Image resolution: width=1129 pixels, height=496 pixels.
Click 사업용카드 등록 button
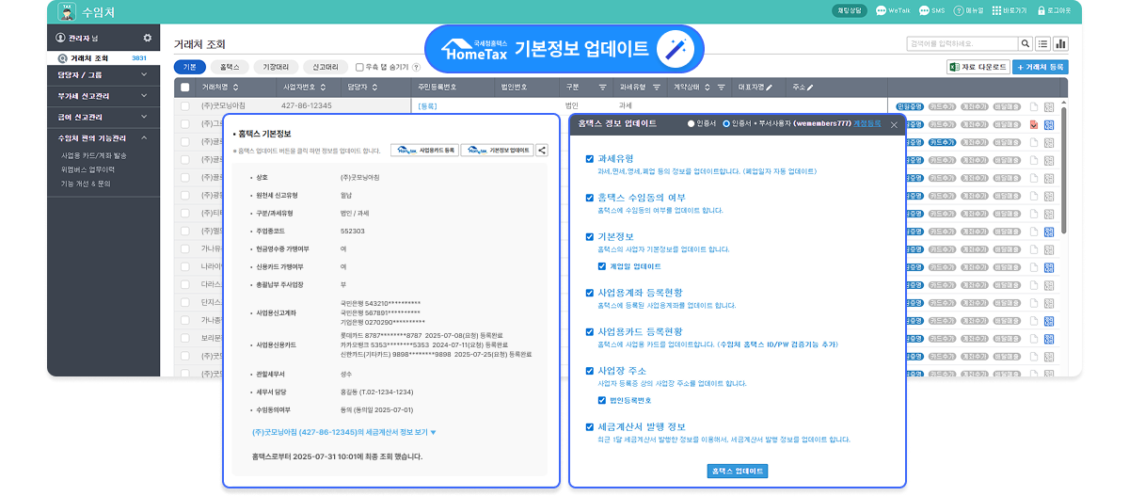point(423,150)
